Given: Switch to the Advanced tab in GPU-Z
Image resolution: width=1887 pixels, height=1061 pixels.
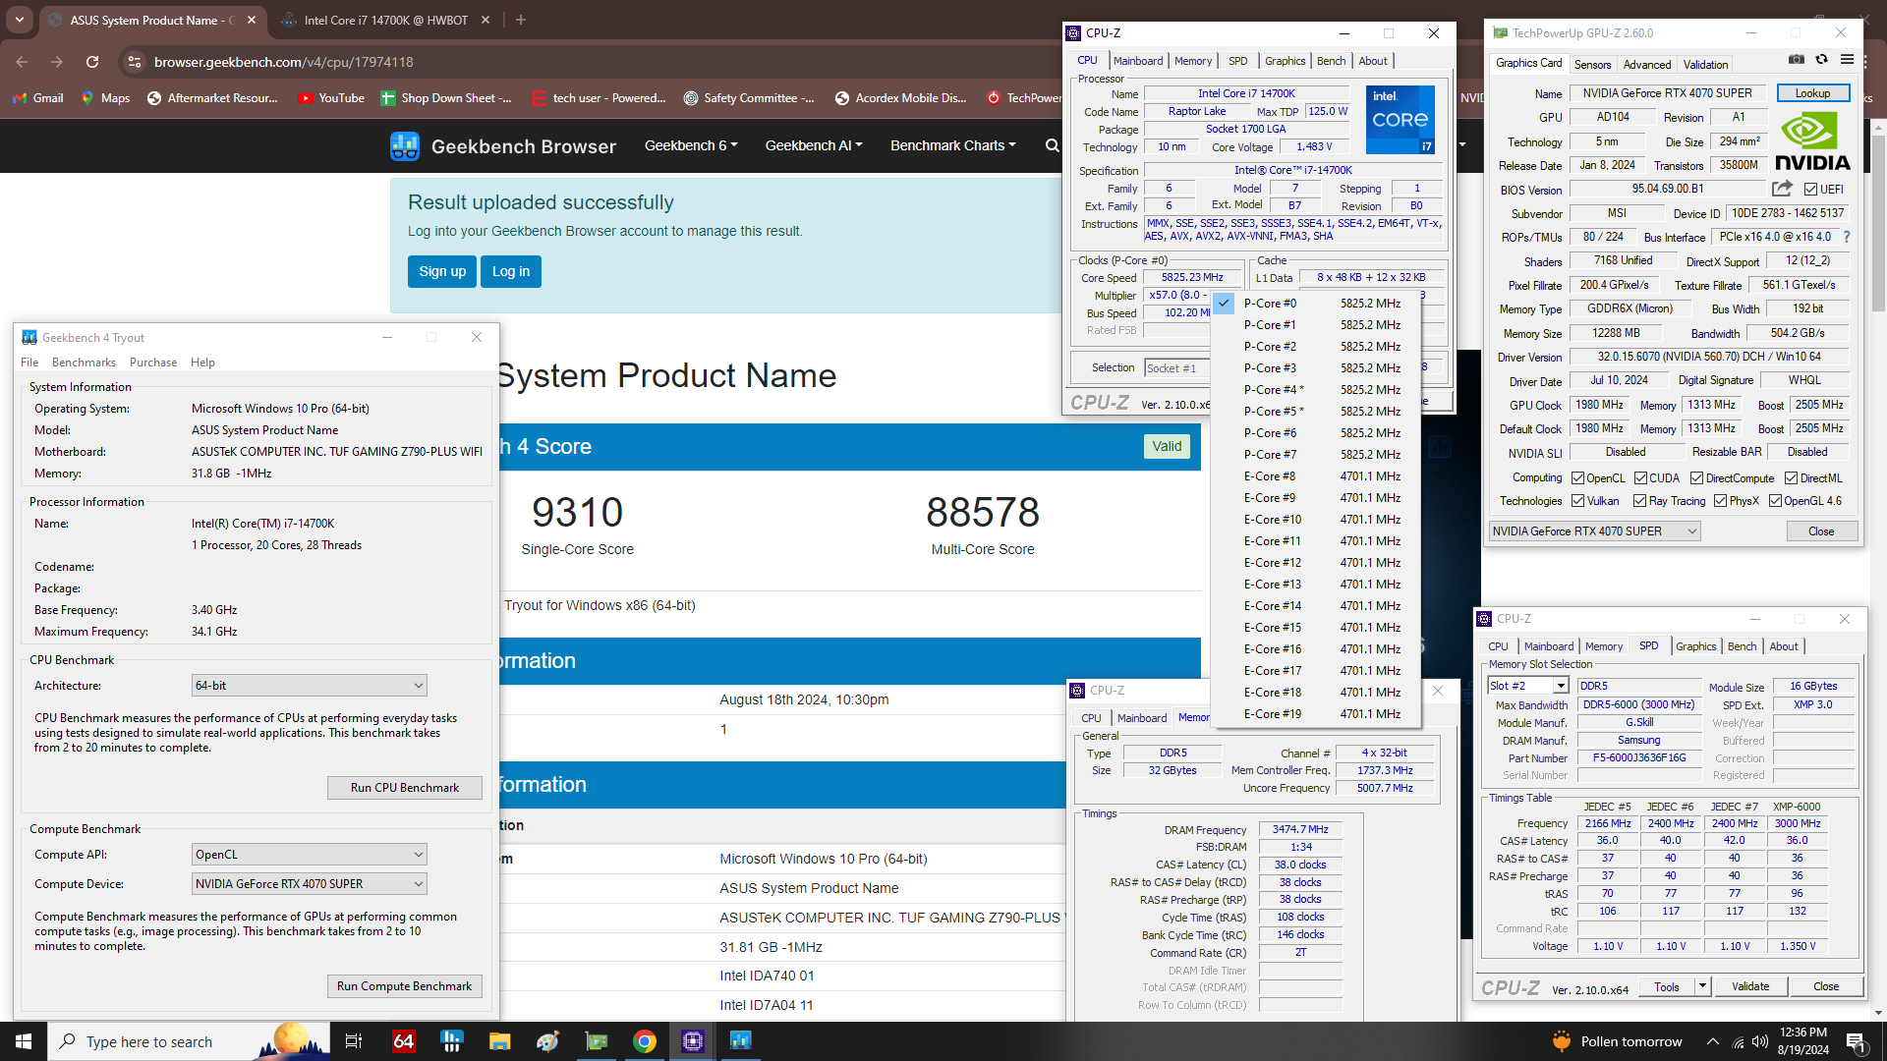Looking at the screenshot, I should click(x=1646, y=65).
